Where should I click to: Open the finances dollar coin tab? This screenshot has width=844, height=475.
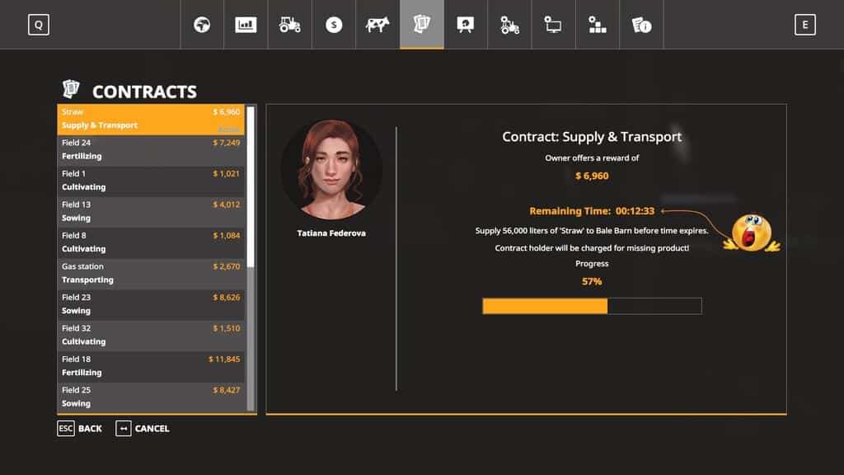(x=334, y=25)
